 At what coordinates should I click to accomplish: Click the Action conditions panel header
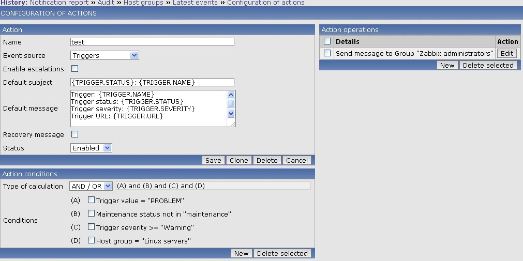[x=157, y=174]
